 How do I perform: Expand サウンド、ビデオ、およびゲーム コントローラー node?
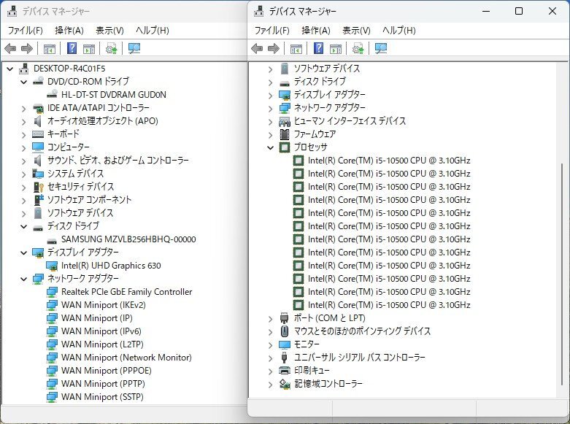pyautogui.click(x=24, y=161)
